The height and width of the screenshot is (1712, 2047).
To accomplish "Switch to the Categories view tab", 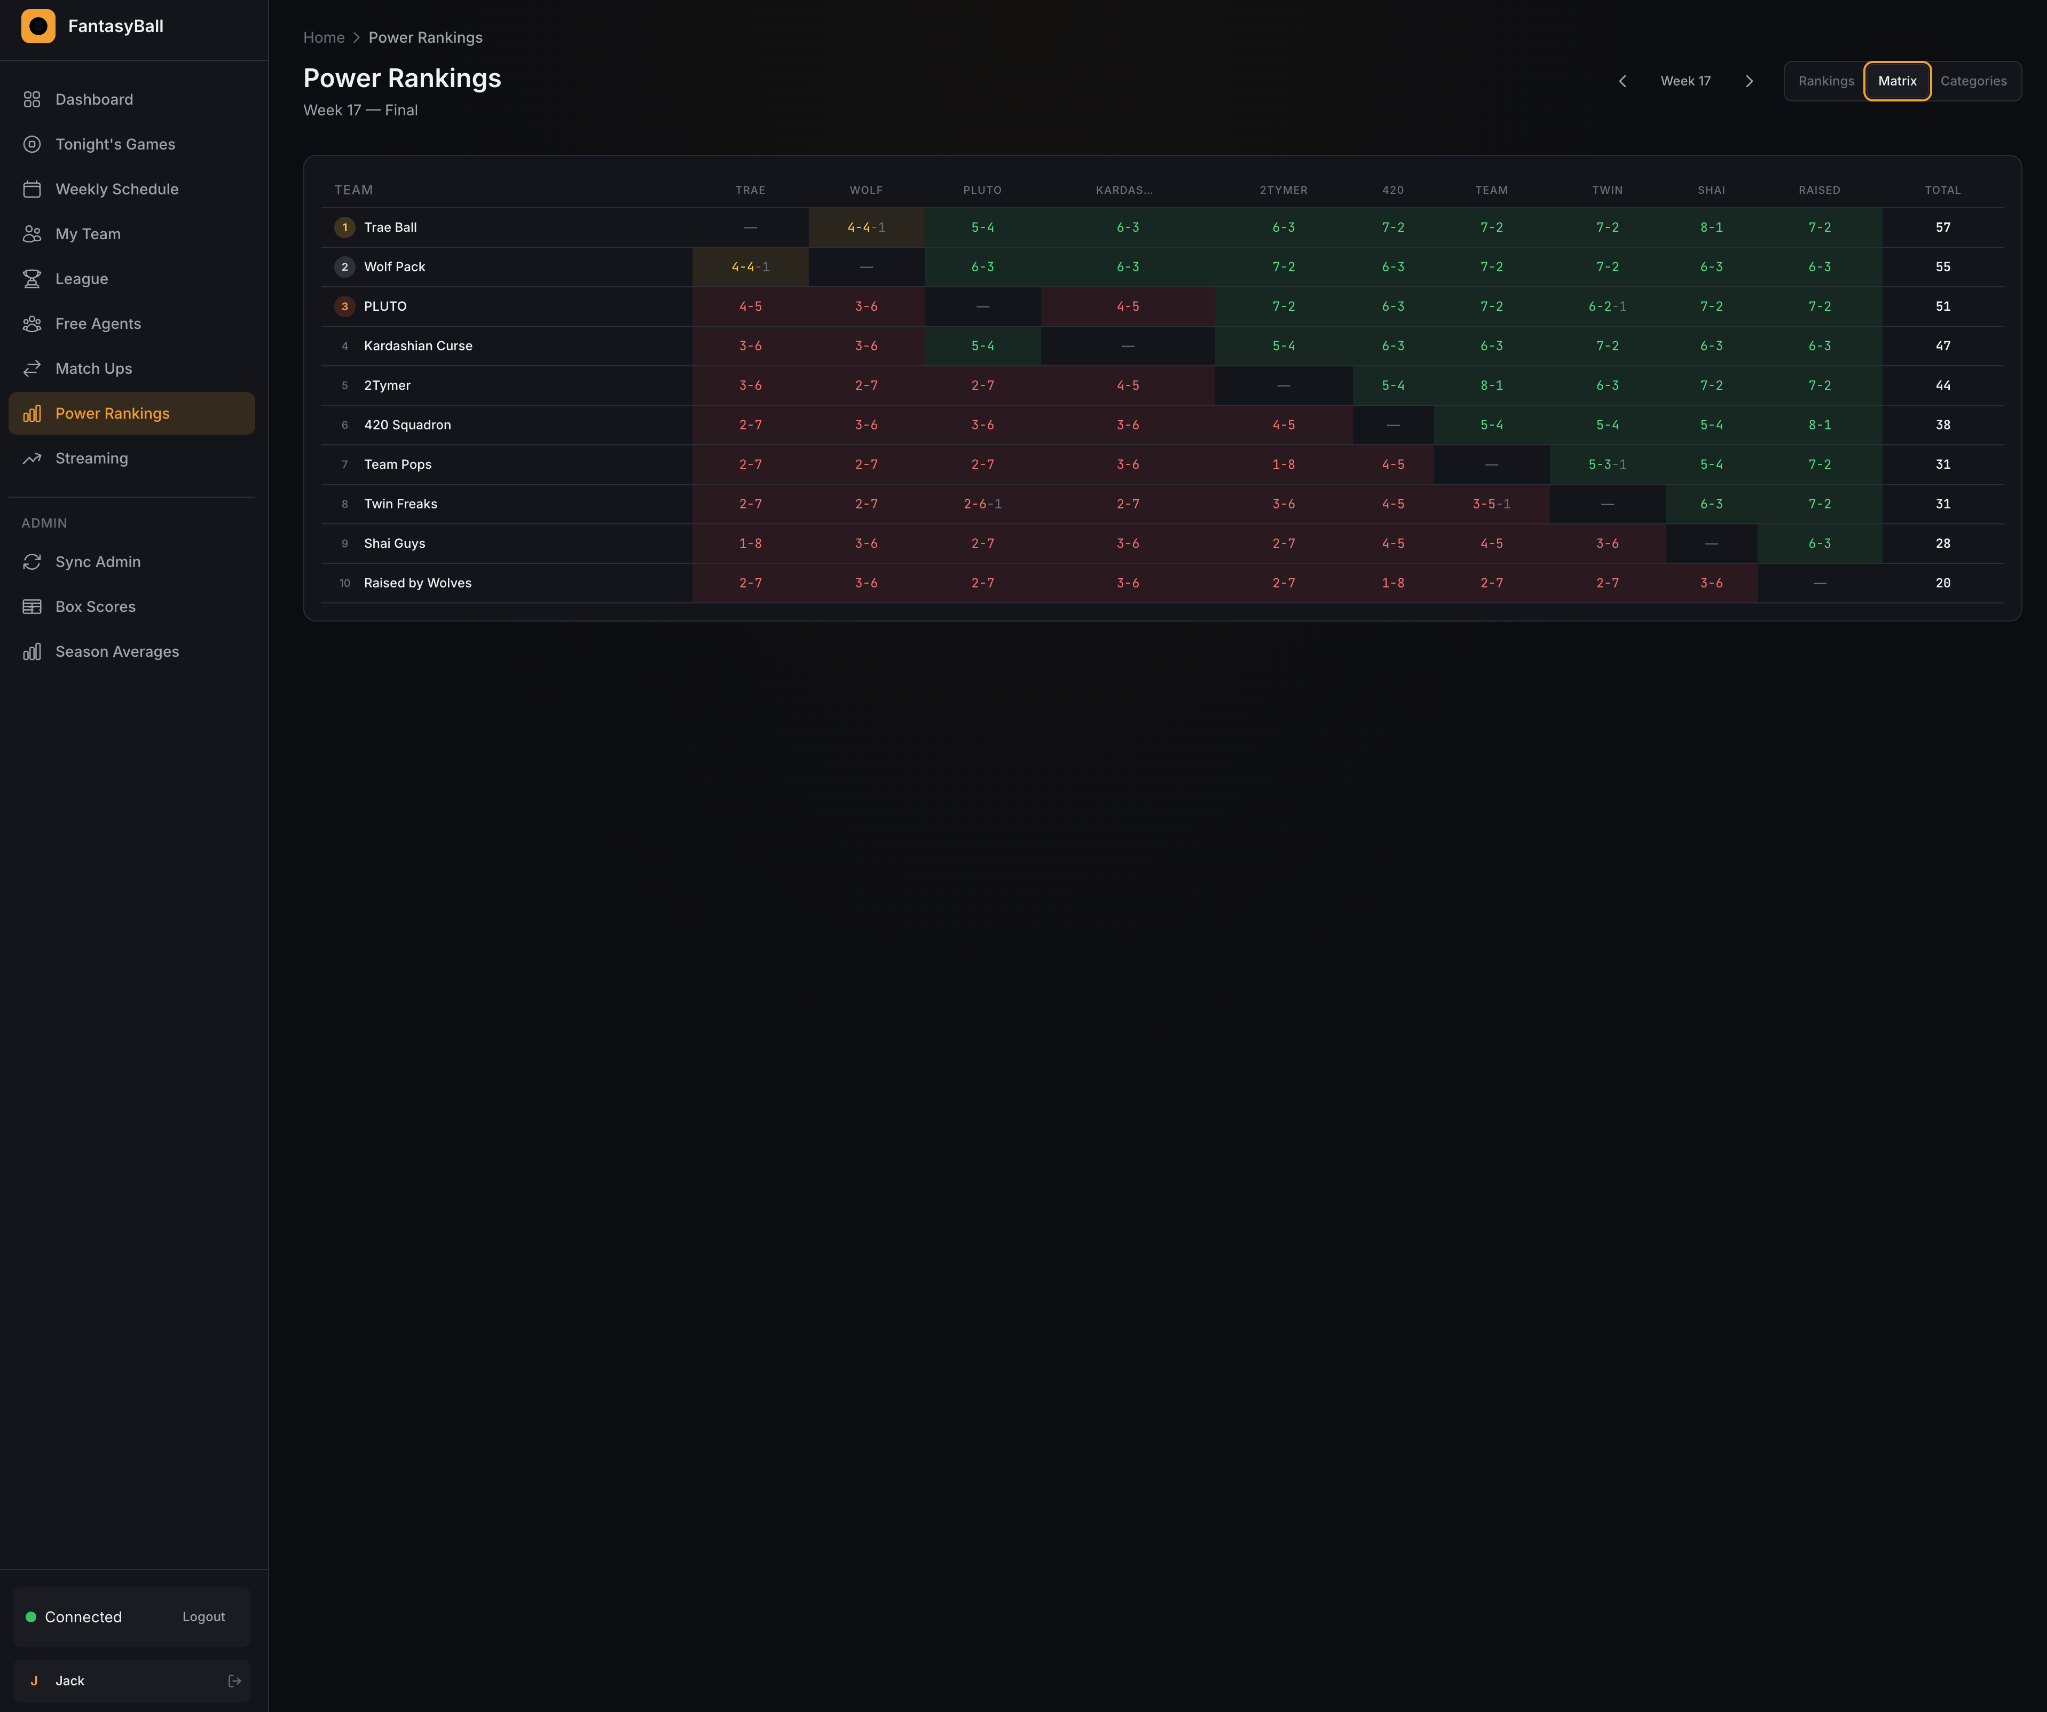I will click(x=1973, y=81).
